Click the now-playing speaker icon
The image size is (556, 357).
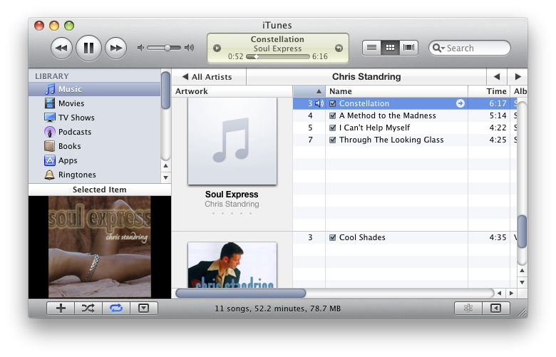(x=319, y=103)
